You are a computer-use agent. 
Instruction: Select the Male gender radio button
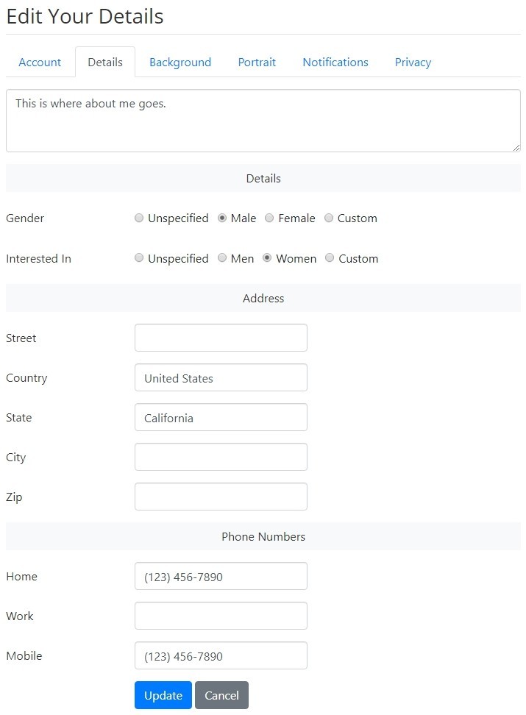222,218
